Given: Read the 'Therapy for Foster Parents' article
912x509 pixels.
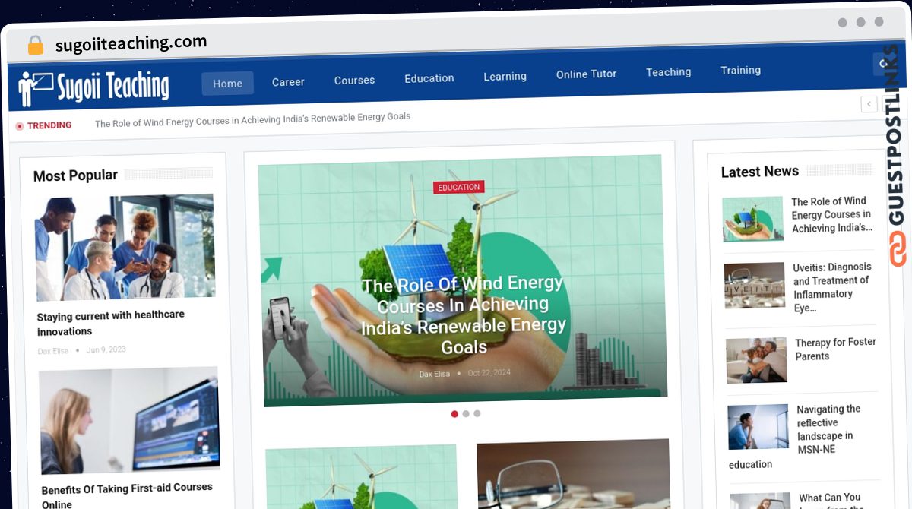Looking at the screenshot, I should point(835,349).
